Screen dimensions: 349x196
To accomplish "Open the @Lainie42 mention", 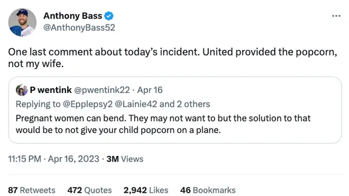I will tap(136, 104).
